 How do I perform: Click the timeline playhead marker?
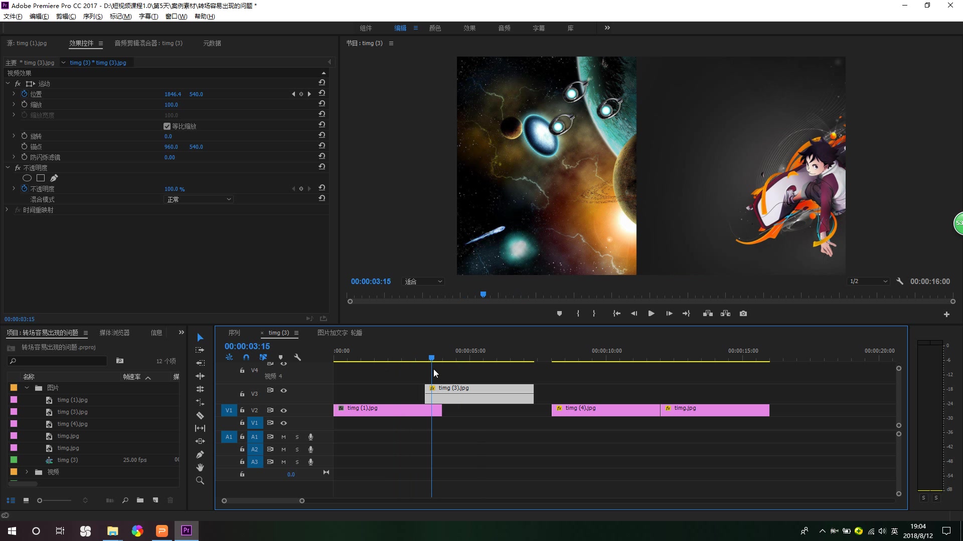coord(431,358)
